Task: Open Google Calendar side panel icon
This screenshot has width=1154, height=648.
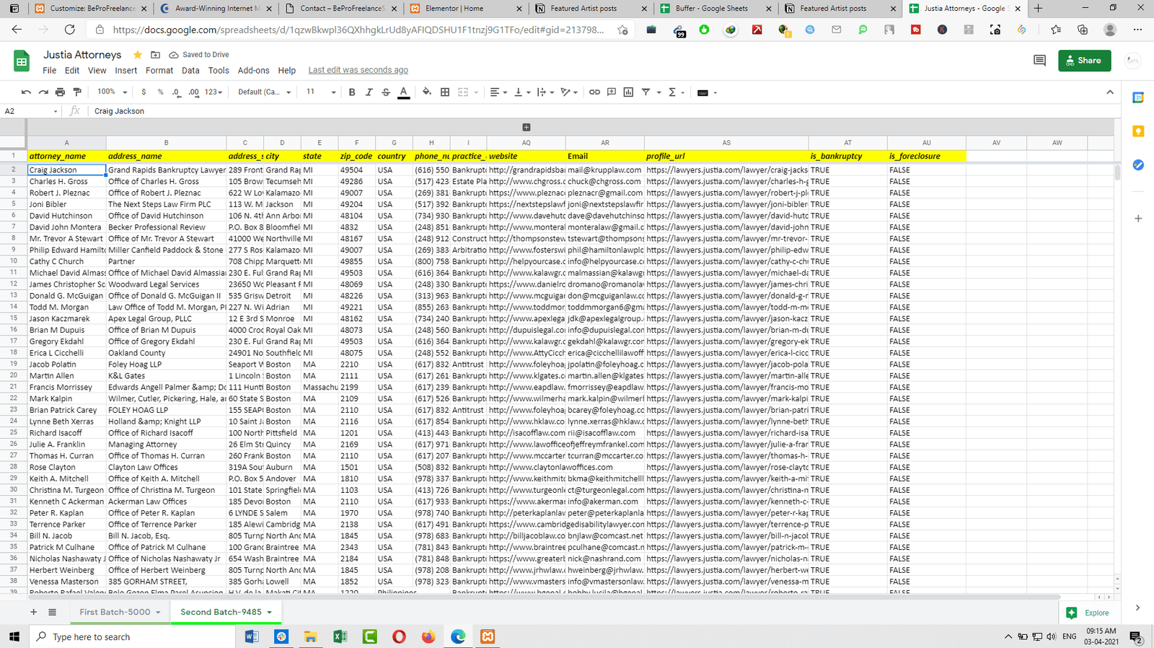Action: click(1138, 97)
